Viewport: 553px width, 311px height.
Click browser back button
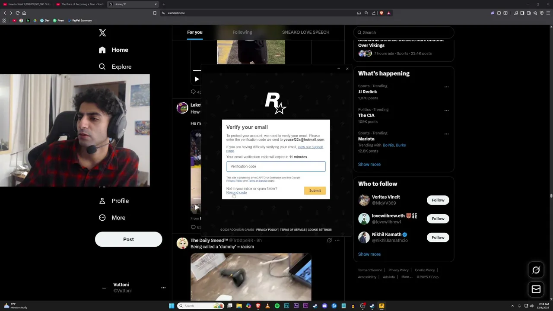coord(5,13)
